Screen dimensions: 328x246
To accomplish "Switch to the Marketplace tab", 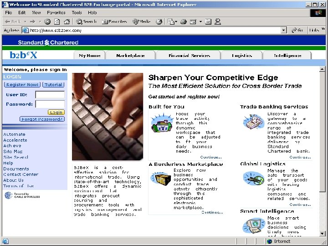I will click(131, 56).
